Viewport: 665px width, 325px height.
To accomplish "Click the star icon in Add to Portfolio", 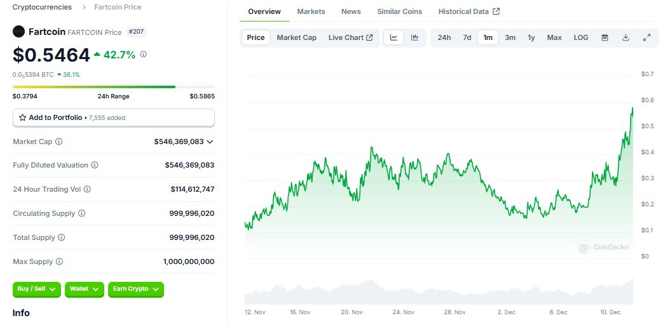I will [22, 117].
